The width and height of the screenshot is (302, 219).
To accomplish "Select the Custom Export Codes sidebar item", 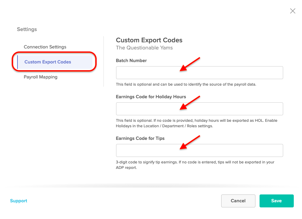I will [x=55, y=62].
